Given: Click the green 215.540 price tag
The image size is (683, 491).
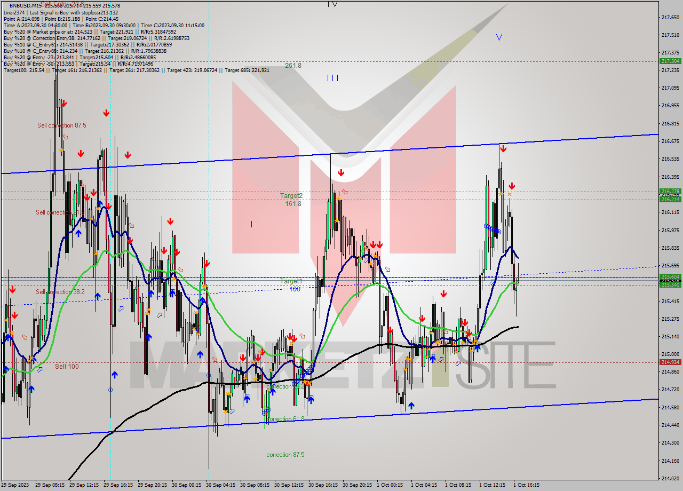Looking at the screenshot, I should pos(670,285).
